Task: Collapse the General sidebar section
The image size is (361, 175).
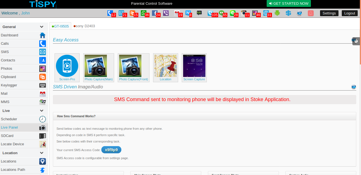Action: pyautogui.click(x=24, y=27)
